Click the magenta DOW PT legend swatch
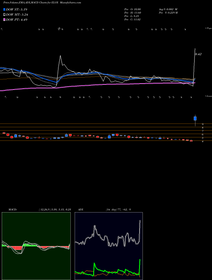Screen dimensions: 212x280 click(4, 20)
